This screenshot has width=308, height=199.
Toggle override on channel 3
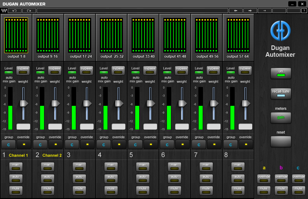[x=87, y=144]
